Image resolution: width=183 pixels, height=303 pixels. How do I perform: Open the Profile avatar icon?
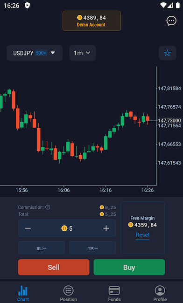pos(160,290)
